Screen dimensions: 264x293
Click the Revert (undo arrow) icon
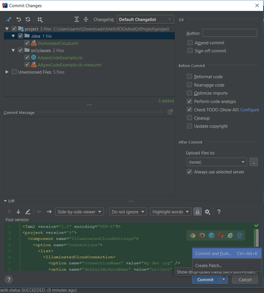point(19,19)
